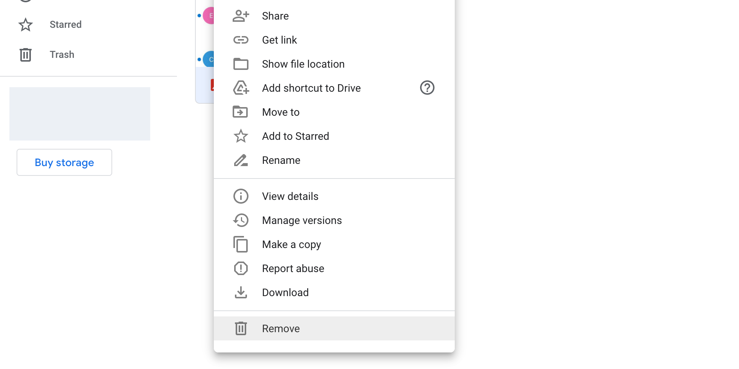Viewport: 739px width, 369px height.
Task: Click the Share person-add icon
Action: tap(241, 15)
